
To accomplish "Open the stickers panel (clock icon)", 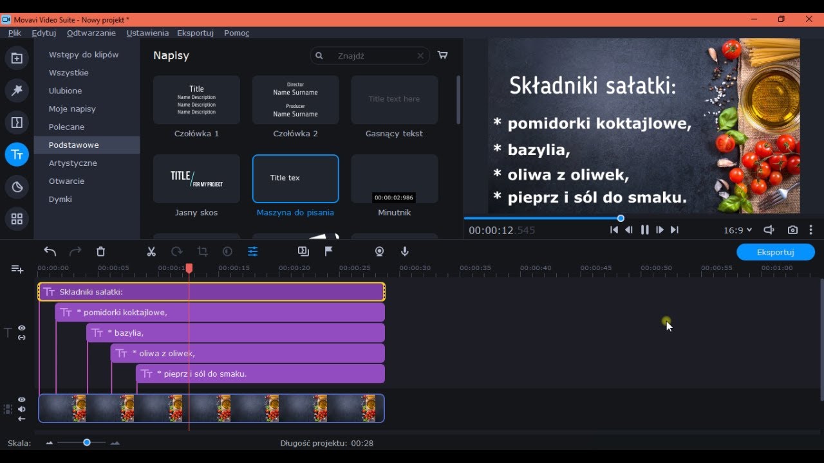I will coord(17,187).
